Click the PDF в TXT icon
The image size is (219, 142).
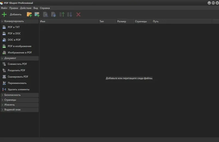click(x=4, y=27)
